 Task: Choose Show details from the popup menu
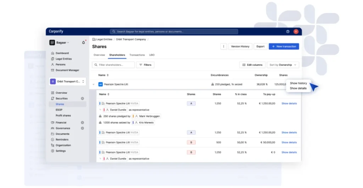(x=298, y=88)
